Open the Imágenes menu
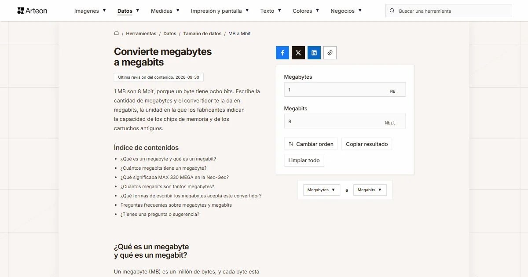 tap(90, 11)
